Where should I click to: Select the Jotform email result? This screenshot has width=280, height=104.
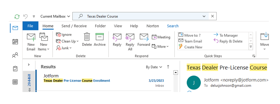click(103, 81)
